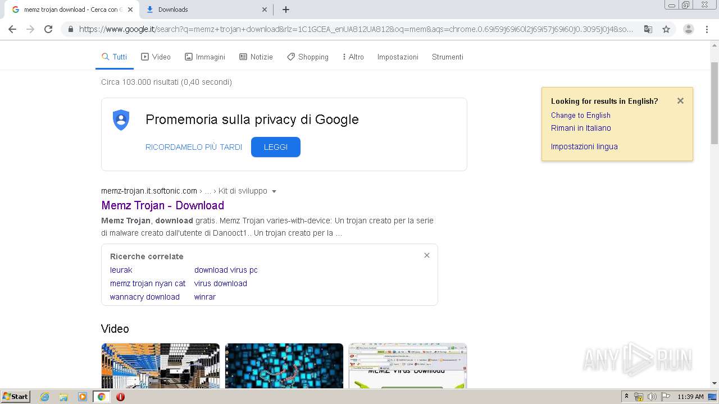719x404 pixels.
Task: Search related term winrar
Action: 205,297
